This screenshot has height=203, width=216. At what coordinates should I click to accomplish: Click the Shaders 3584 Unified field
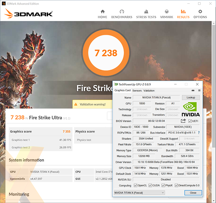pos(146,139)
